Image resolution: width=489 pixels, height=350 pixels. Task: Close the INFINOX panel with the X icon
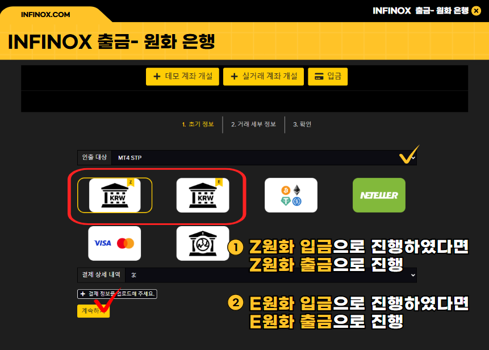(476, 11)
